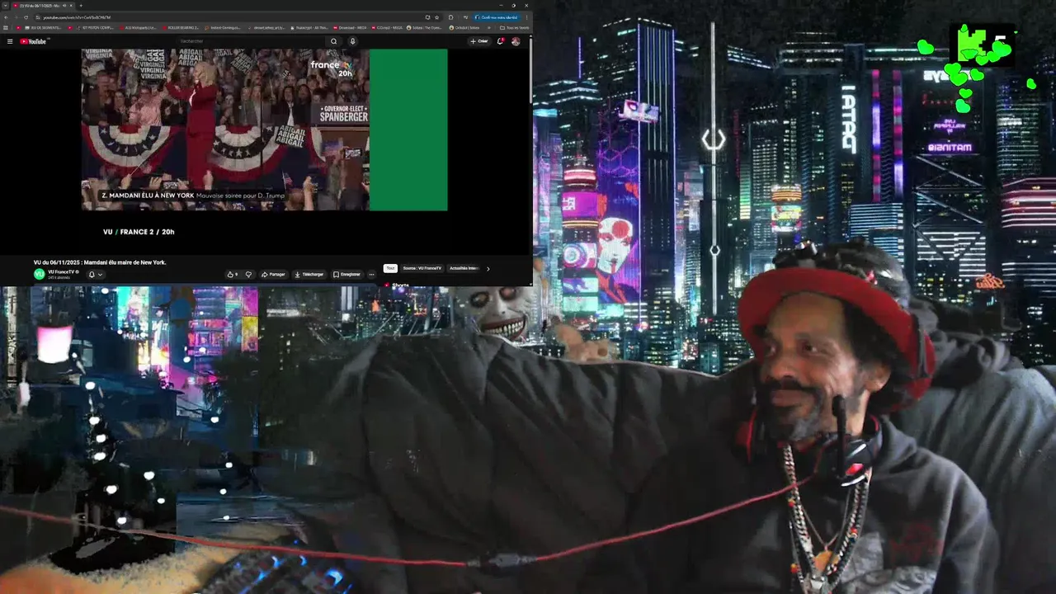Open the YouTube hamburger guide menu
The image size is (1056, 594).
tap(10, 41)
